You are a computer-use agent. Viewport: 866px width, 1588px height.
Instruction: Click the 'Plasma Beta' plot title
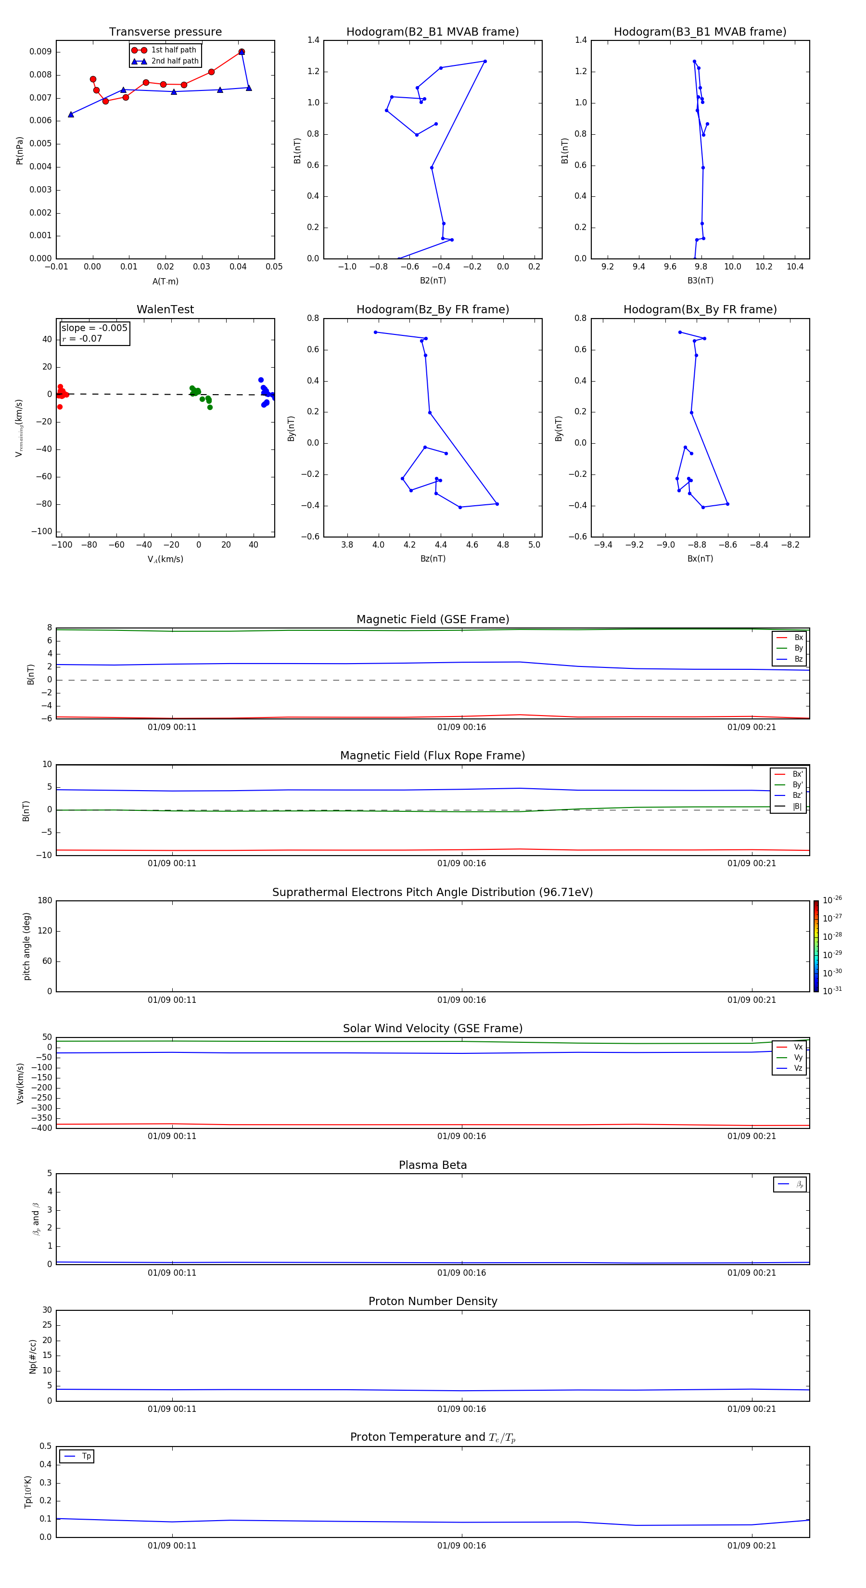(433, 1165)
